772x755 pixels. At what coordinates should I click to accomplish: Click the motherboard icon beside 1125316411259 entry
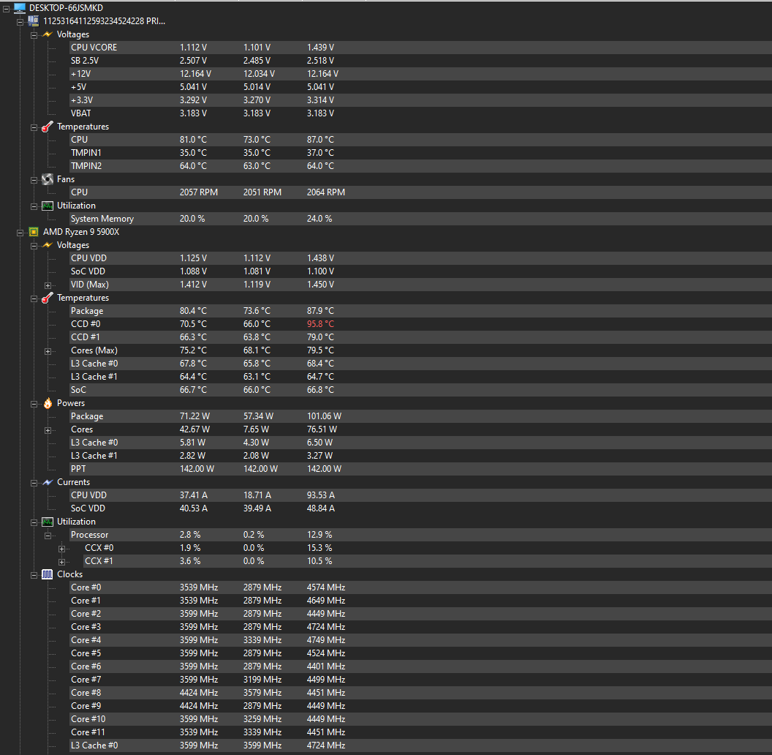pyautogui.click(x=34, y=20)
